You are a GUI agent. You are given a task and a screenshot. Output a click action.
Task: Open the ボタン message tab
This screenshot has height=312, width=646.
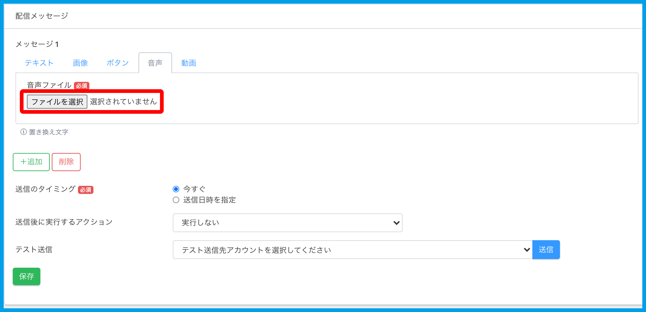pos(118,63)
